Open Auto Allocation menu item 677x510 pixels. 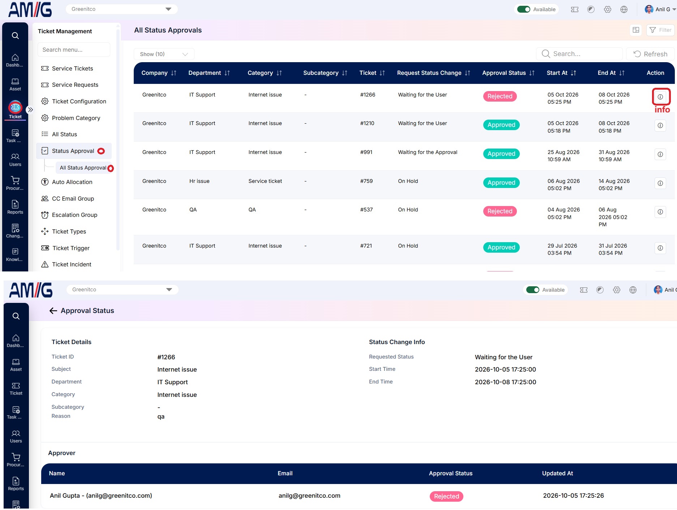72,182
